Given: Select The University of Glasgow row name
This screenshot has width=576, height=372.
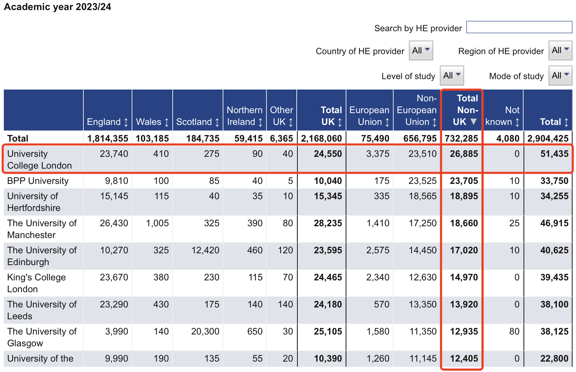Looking at the screenshot, I should 42,337.
